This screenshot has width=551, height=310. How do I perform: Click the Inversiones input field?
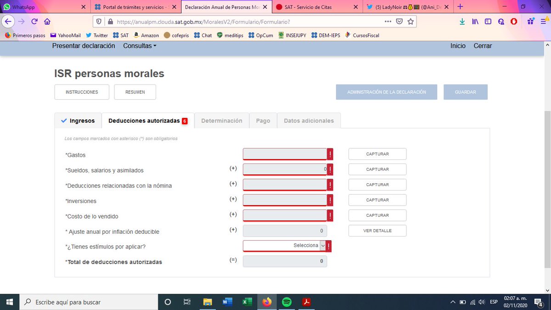(x=285, y=200)
